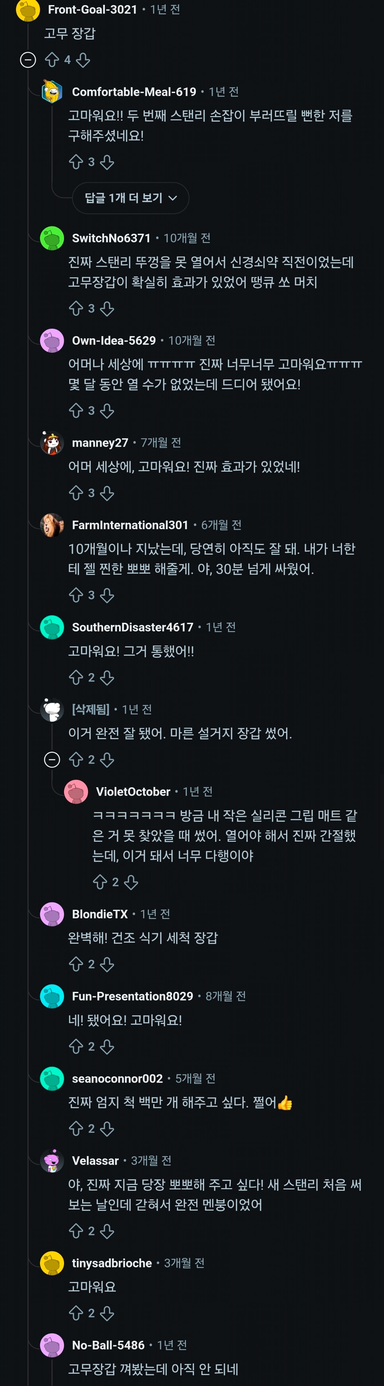The width and height of the screenshot is (384, 1386).
Task: Collapse the deleted user's comment thread
Action: pyautogui.click(x=52, y=760)
